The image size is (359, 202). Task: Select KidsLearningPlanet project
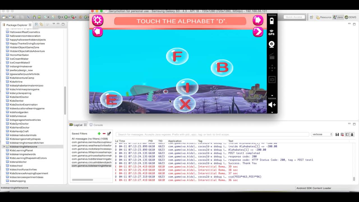pyautogui.click(x=21, y=150)
